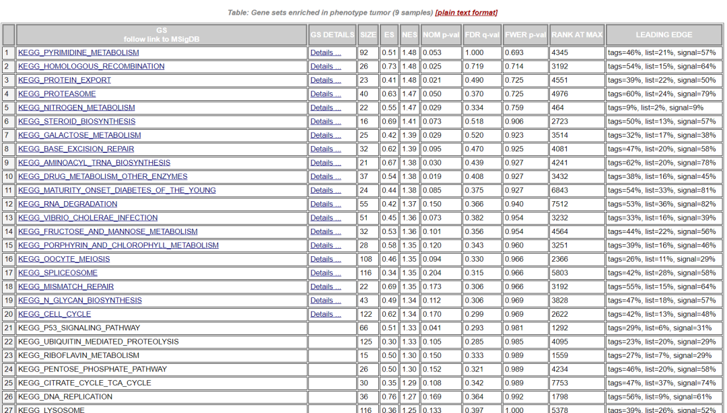Click the LEADING EDGE column header
This screenshot has height=413, width=727.
[664, 35]
